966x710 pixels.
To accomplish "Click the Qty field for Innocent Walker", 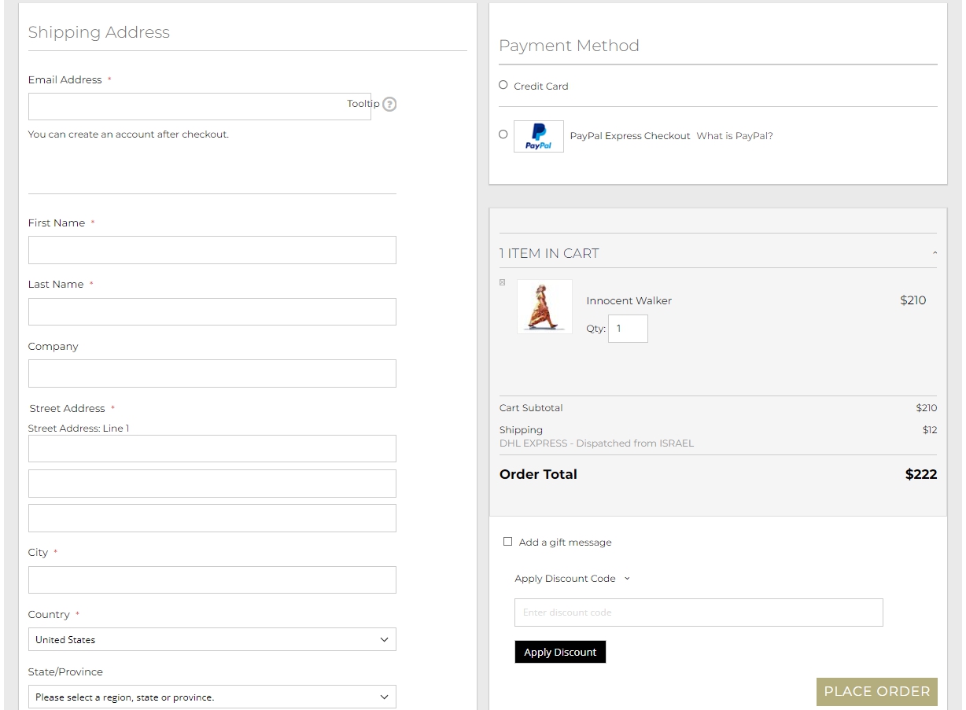I will 628,329.
